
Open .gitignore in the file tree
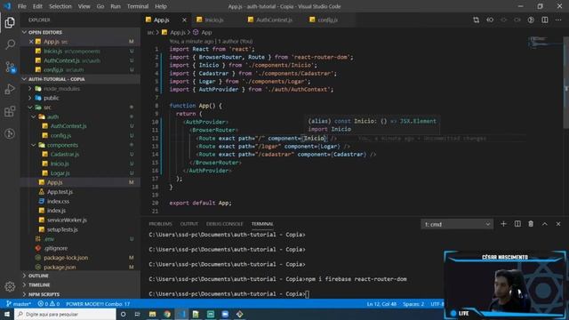pos(55,248)
